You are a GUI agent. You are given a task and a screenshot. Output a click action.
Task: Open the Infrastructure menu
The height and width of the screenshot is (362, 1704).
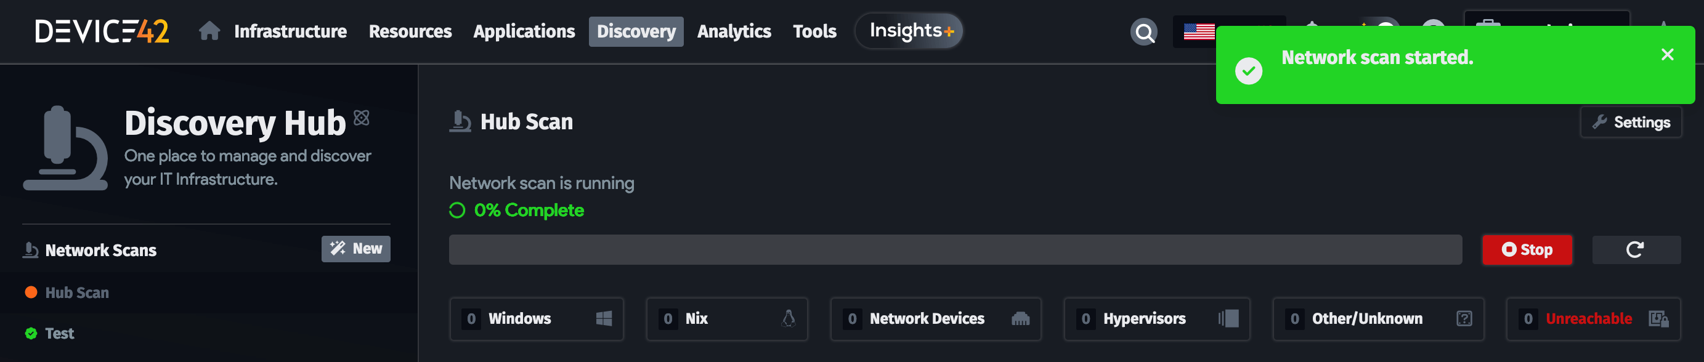(x=290, y=32)
